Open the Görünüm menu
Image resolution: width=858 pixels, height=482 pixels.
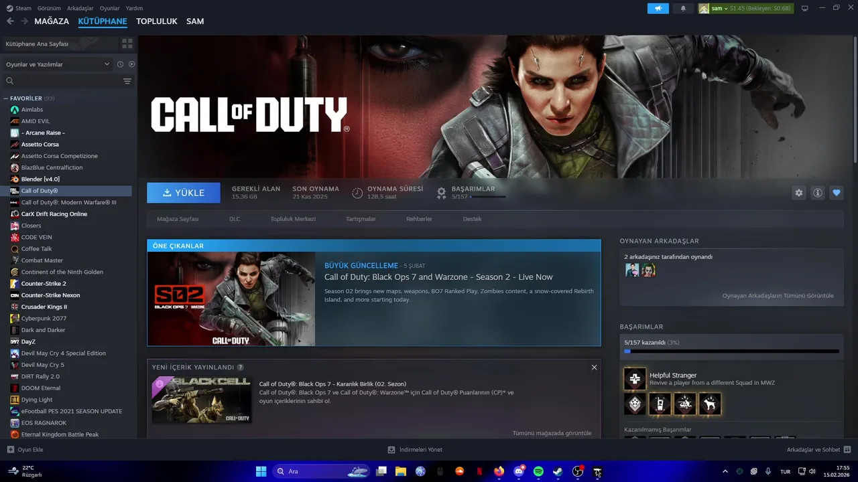click(x=49, y=8)
